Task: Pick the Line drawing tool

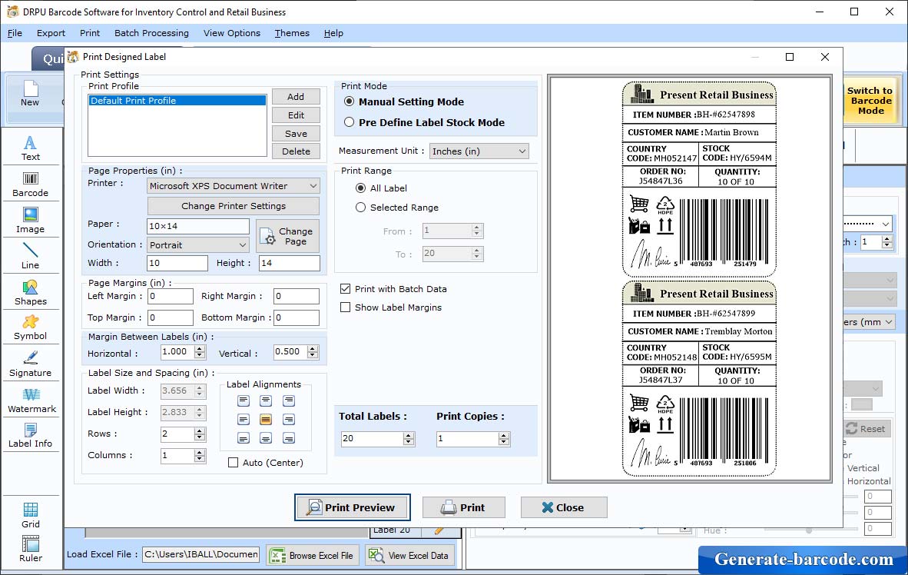Action: [31, 256]
